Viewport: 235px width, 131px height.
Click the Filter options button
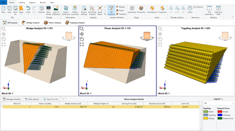point(32,99)
